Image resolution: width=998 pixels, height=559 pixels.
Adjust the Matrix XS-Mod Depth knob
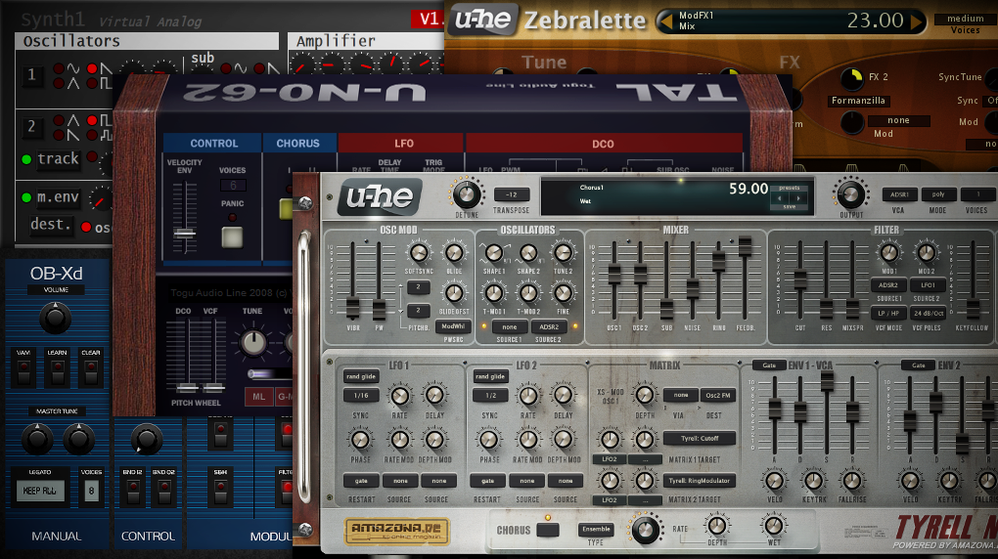tap(644, 395)
